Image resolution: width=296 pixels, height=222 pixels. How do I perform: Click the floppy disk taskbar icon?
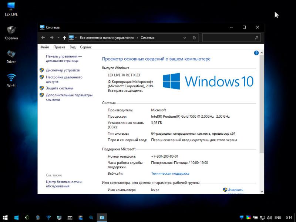click(81, 218)
